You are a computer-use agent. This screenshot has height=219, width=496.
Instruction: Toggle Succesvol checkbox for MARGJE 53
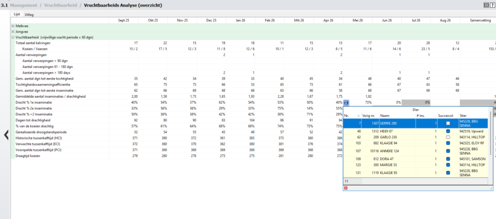(448, 165)
